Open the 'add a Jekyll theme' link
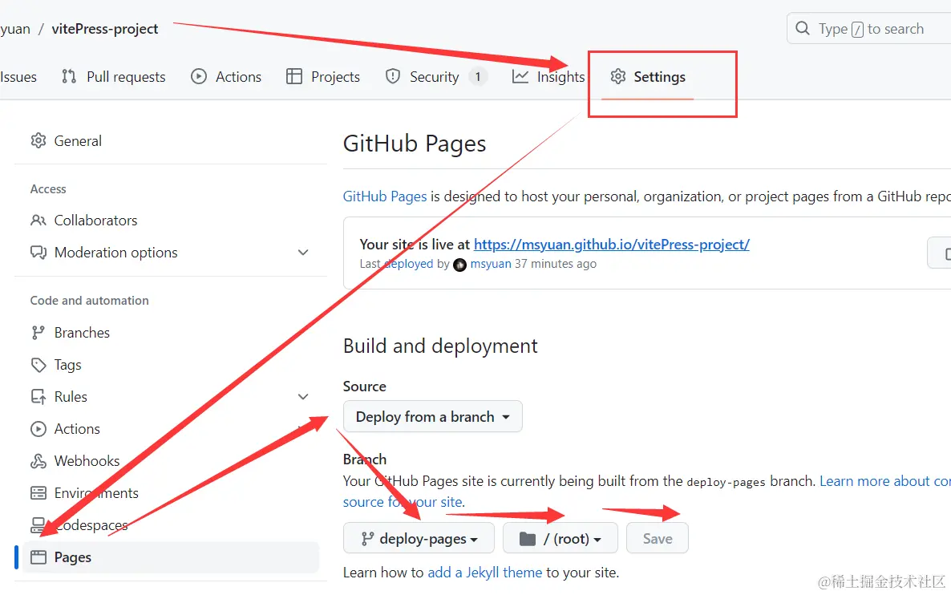The width and height of the screenshot is (951, 595). (484, 573)
